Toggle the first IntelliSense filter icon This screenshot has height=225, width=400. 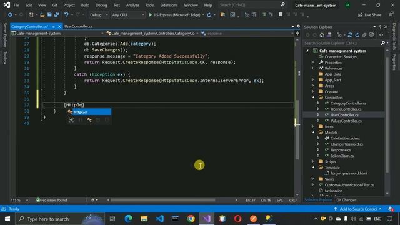point(71,120)
